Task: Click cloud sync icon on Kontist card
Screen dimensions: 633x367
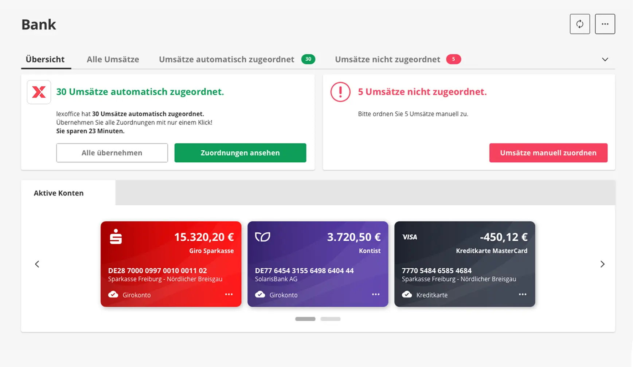Action: pos(260,294)
